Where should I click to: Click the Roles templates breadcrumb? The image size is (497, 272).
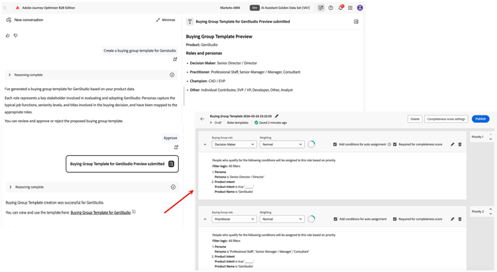click(x=238, y=123)
